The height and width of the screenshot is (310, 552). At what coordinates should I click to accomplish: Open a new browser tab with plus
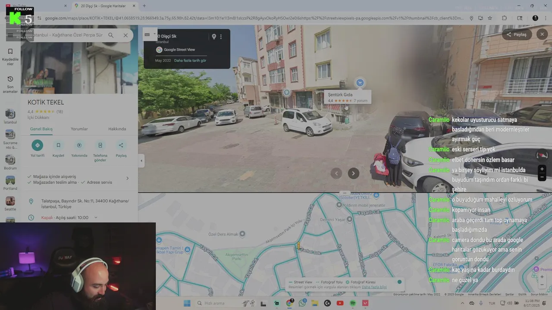point(144,6)
